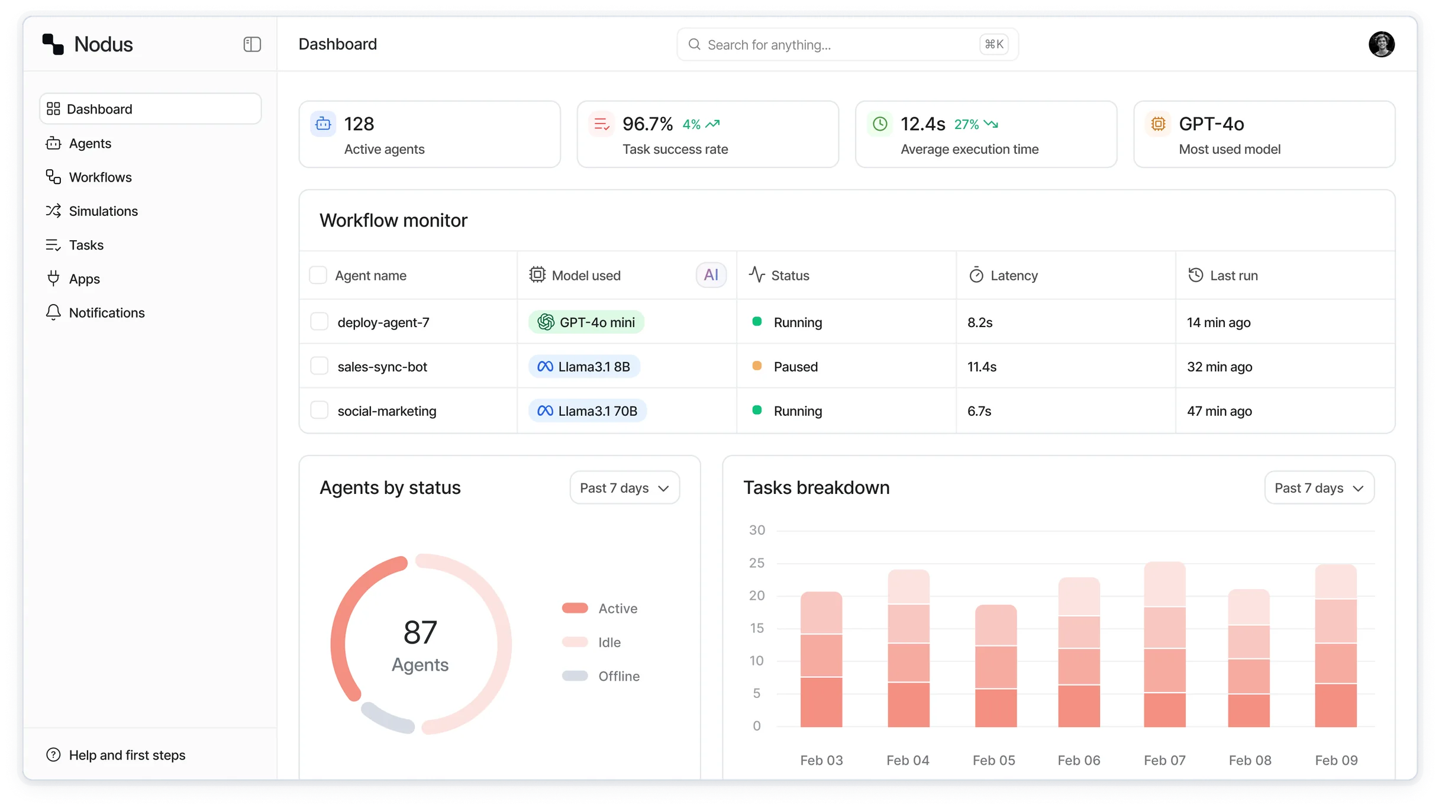The width and height of the screenshot is (1439, 808).
Task: Click the magnifier icon in the search bar
Action: click(x=694, y=44)
